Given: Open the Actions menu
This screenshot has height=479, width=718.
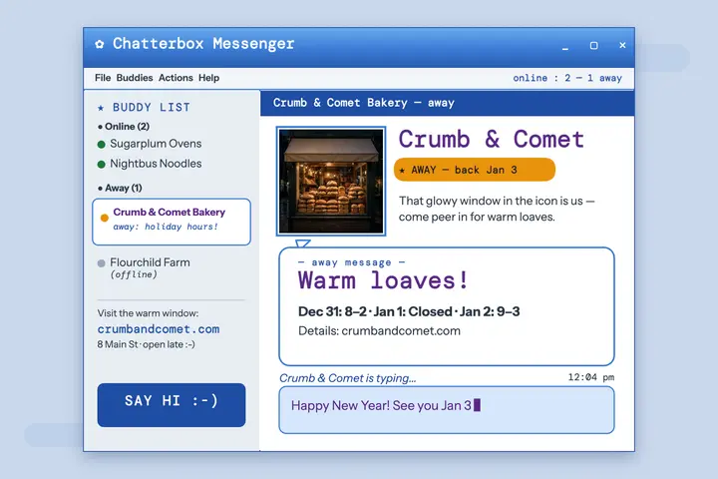Looking at the screenshot, I should point(176,78).
